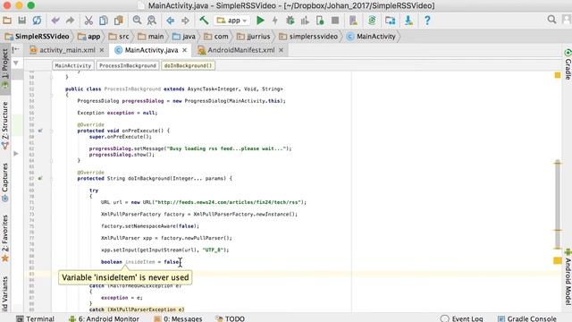Select SimpleRSSVideo breadcrumb
The height and width of the screenshot is (322, 572).
38,37
